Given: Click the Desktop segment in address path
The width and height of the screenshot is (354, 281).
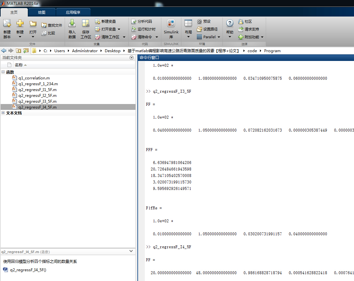Looking at the screenshot, I should click(x=113, y=51).
